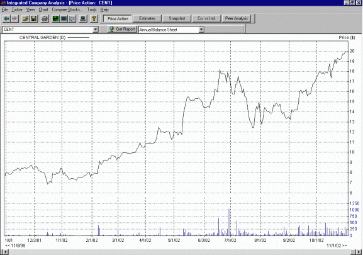The image size is (363, 255).
Task: Expand the CENT ticker dropdown
Action: click(x=96, y=30)
